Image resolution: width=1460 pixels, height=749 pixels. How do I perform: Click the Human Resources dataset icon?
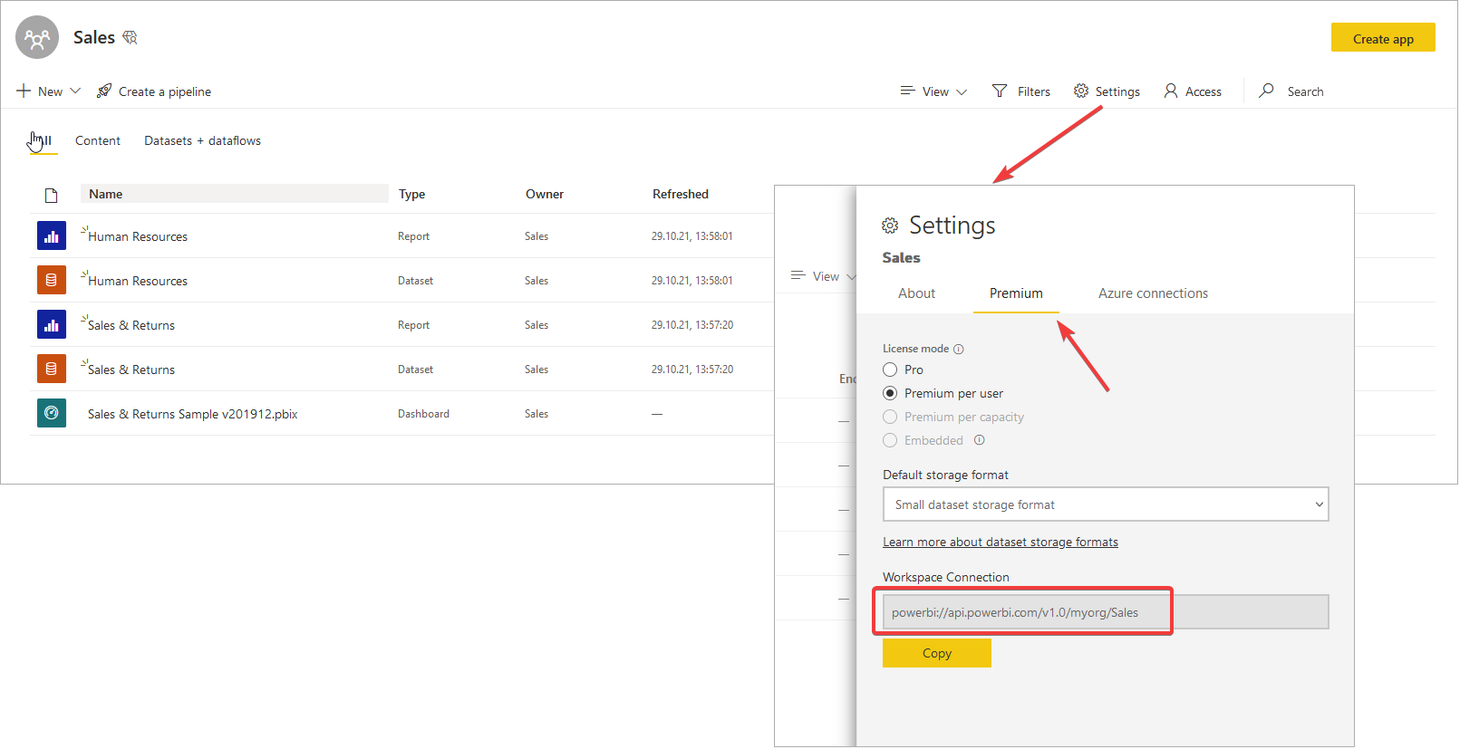52,280
